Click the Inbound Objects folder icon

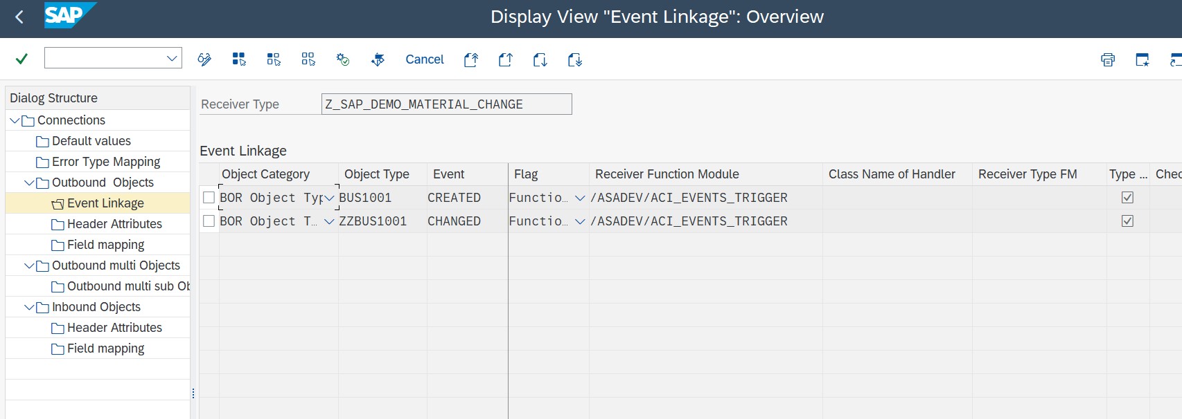(43, 308)
